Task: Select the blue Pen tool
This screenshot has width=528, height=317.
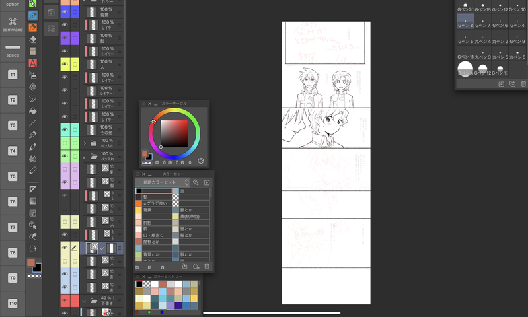Action: (x=32, y=15)
